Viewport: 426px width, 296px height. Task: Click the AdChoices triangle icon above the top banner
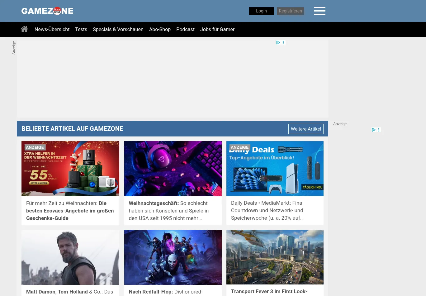(x=278, y=42)
